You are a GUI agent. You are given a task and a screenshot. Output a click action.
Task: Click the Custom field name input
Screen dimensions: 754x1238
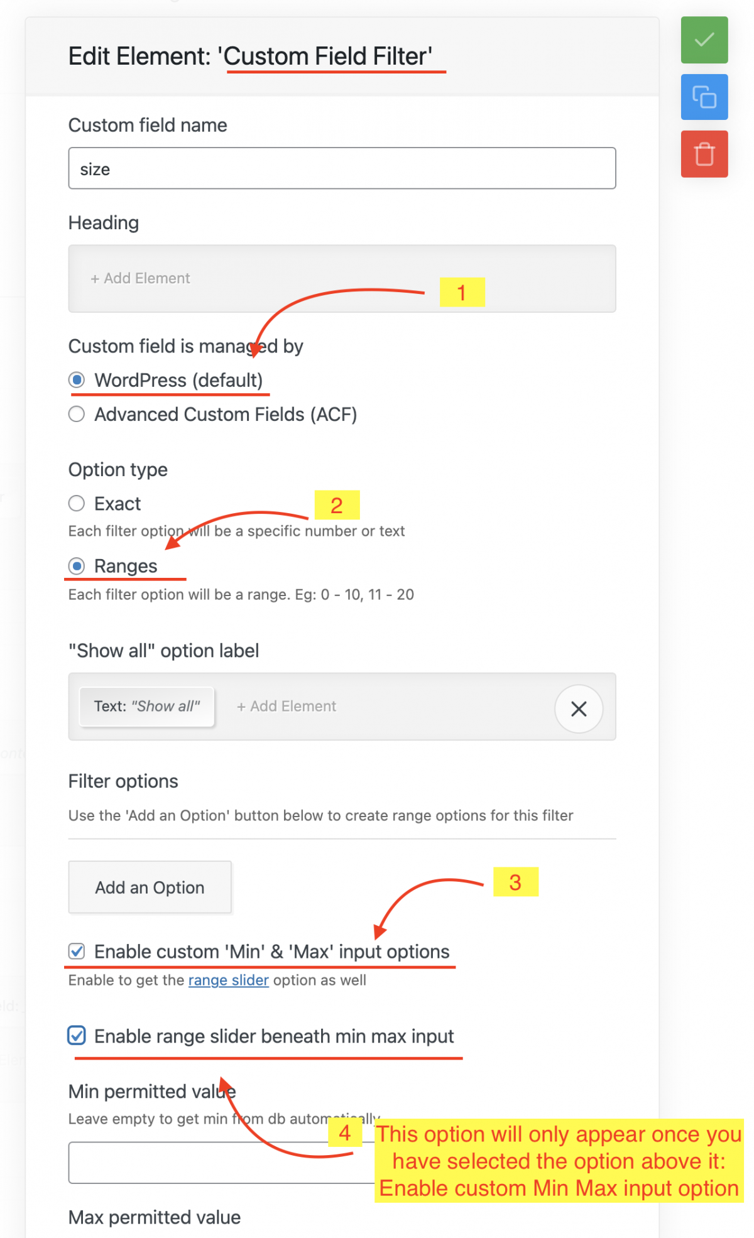click(x=342, y=168)
